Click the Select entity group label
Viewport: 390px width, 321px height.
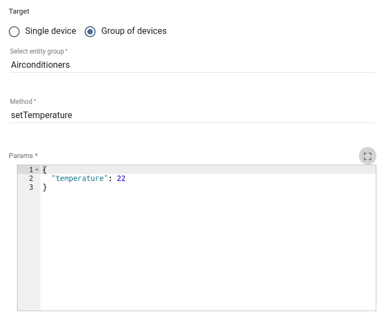tap(39, 51)
